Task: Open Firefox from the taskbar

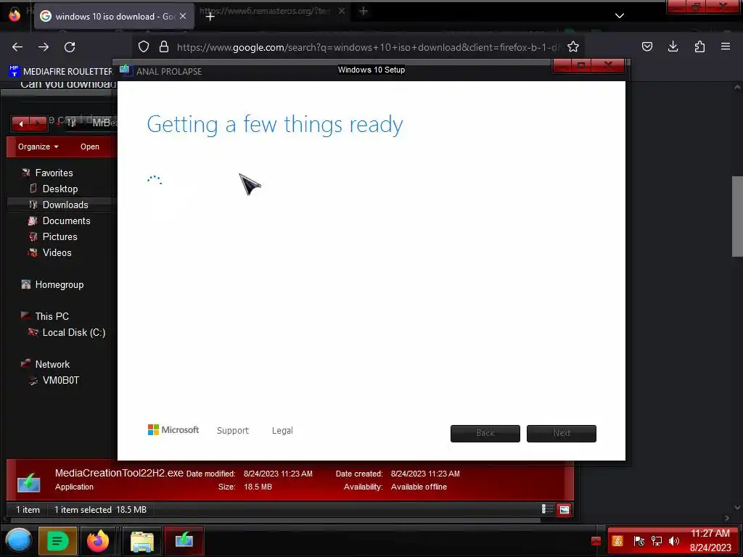Action: pos(98,541)
